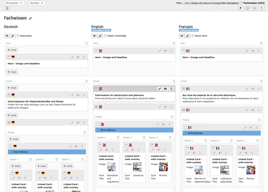Viewport: 268px width, 192px height.
Task: Toggle visibility of 'Information for electricians and planners'
Action: coord(165,89)
